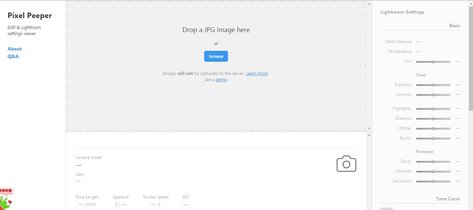The height and width of the screenshot is (210, 473).
Task: Click the scroll-up arrow of the drop area
Action: click(369, 4)
